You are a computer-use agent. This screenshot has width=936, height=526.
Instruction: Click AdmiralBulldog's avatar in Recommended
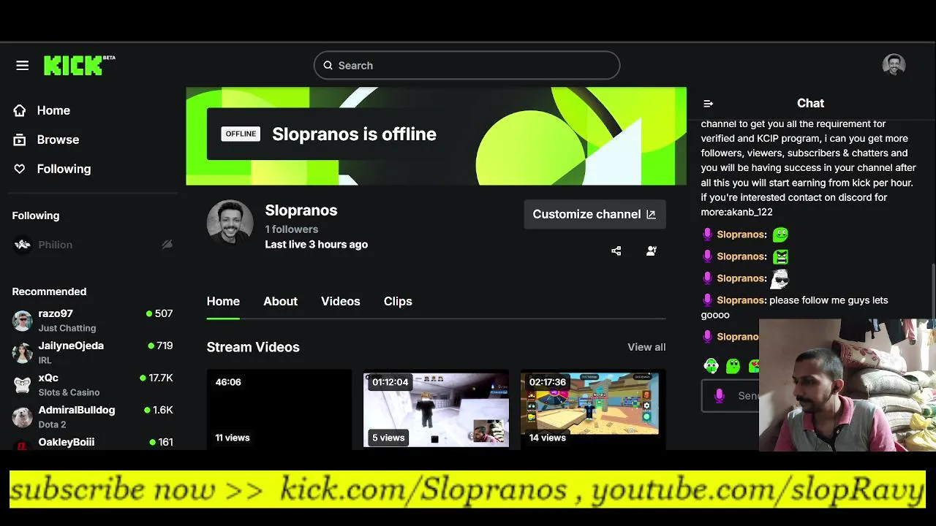pyautogui.click(x=23, y=417)
